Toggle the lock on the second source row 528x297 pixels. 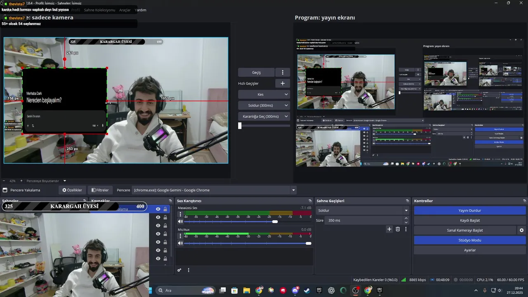[x=165, y=217]
